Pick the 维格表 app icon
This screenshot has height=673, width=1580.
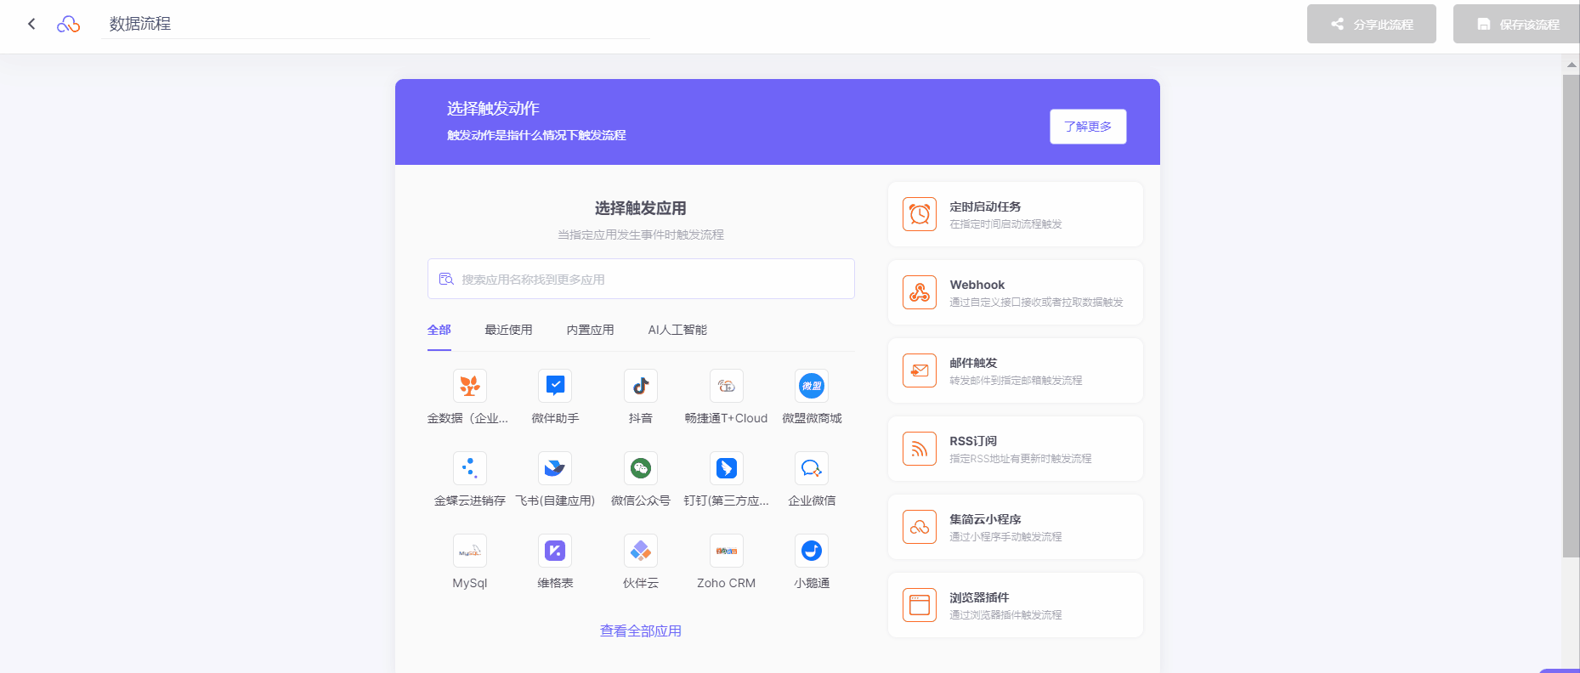(555, 551)
